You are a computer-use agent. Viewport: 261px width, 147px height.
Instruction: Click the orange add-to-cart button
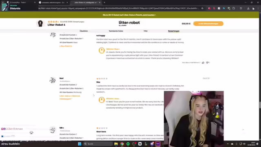click(208, 24)
